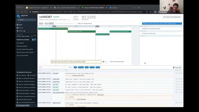Viewport: 199px width, 112px height.
Task: Click the step selection query field
Action: pyautogui.click(x=76, y=62)
